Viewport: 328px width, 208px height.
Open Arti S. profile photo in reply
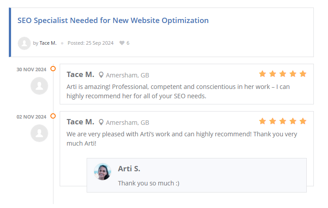pos(103,171)
